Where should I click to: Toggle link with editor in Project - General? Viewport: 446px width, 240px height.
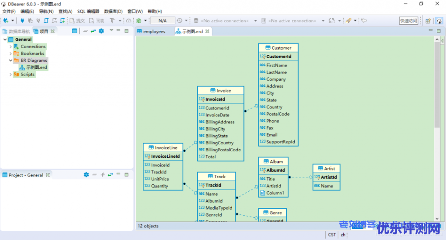[110, 175]
